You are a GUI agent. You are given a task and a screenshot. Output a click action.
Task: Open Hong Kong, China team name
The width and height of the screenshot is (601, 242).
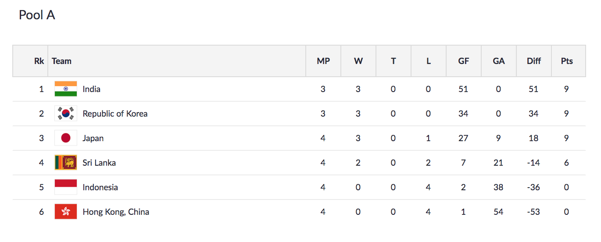point(116,212)
